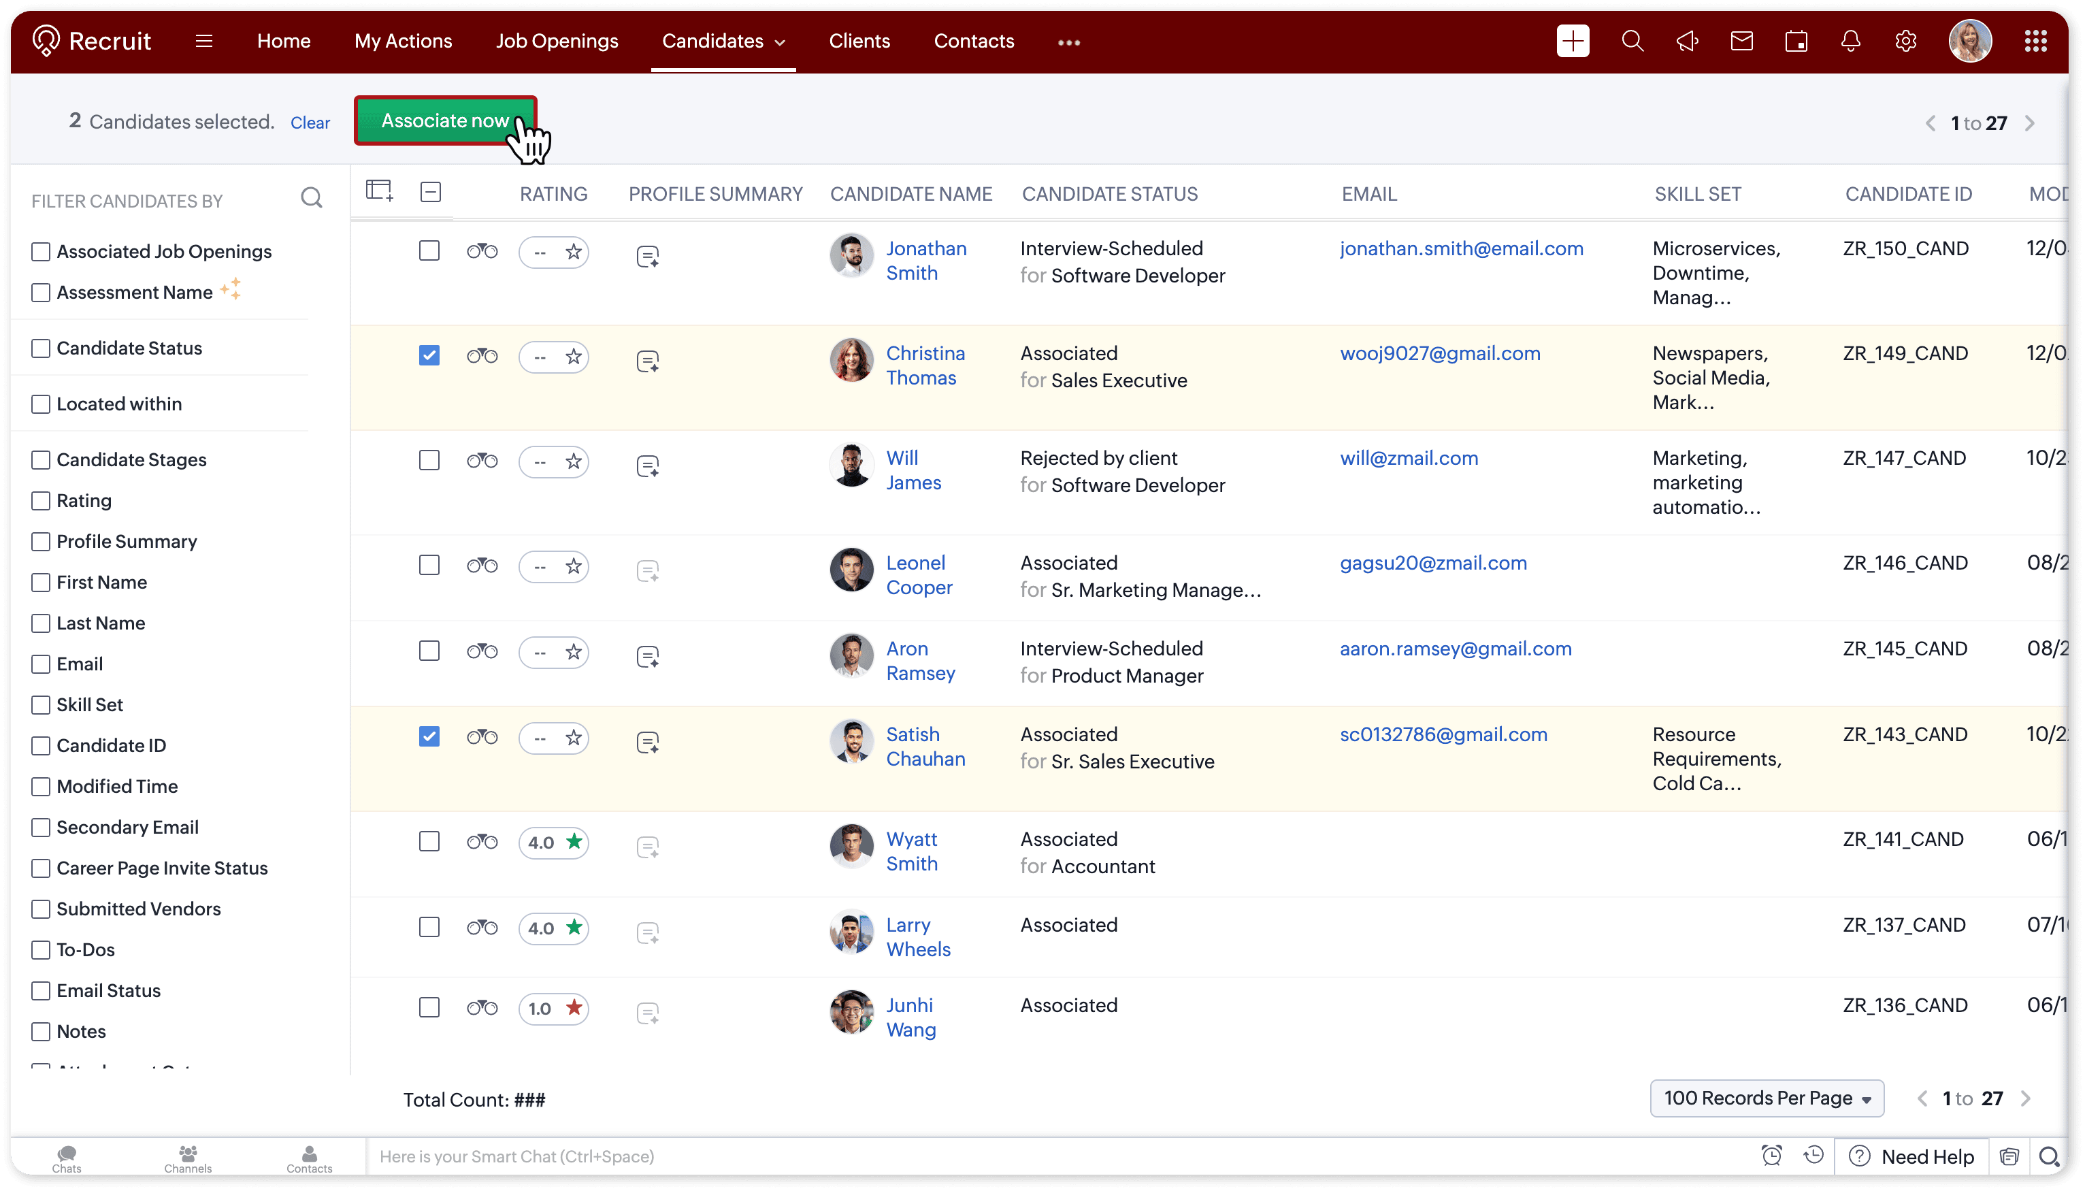Uncheck the Christina Thomas row checkbox

tap(429, 355)
